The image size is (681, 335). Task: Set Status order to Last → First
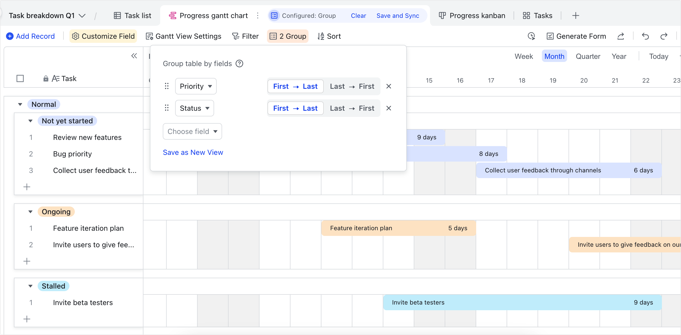pyautogui.click(x=352, y=108)
